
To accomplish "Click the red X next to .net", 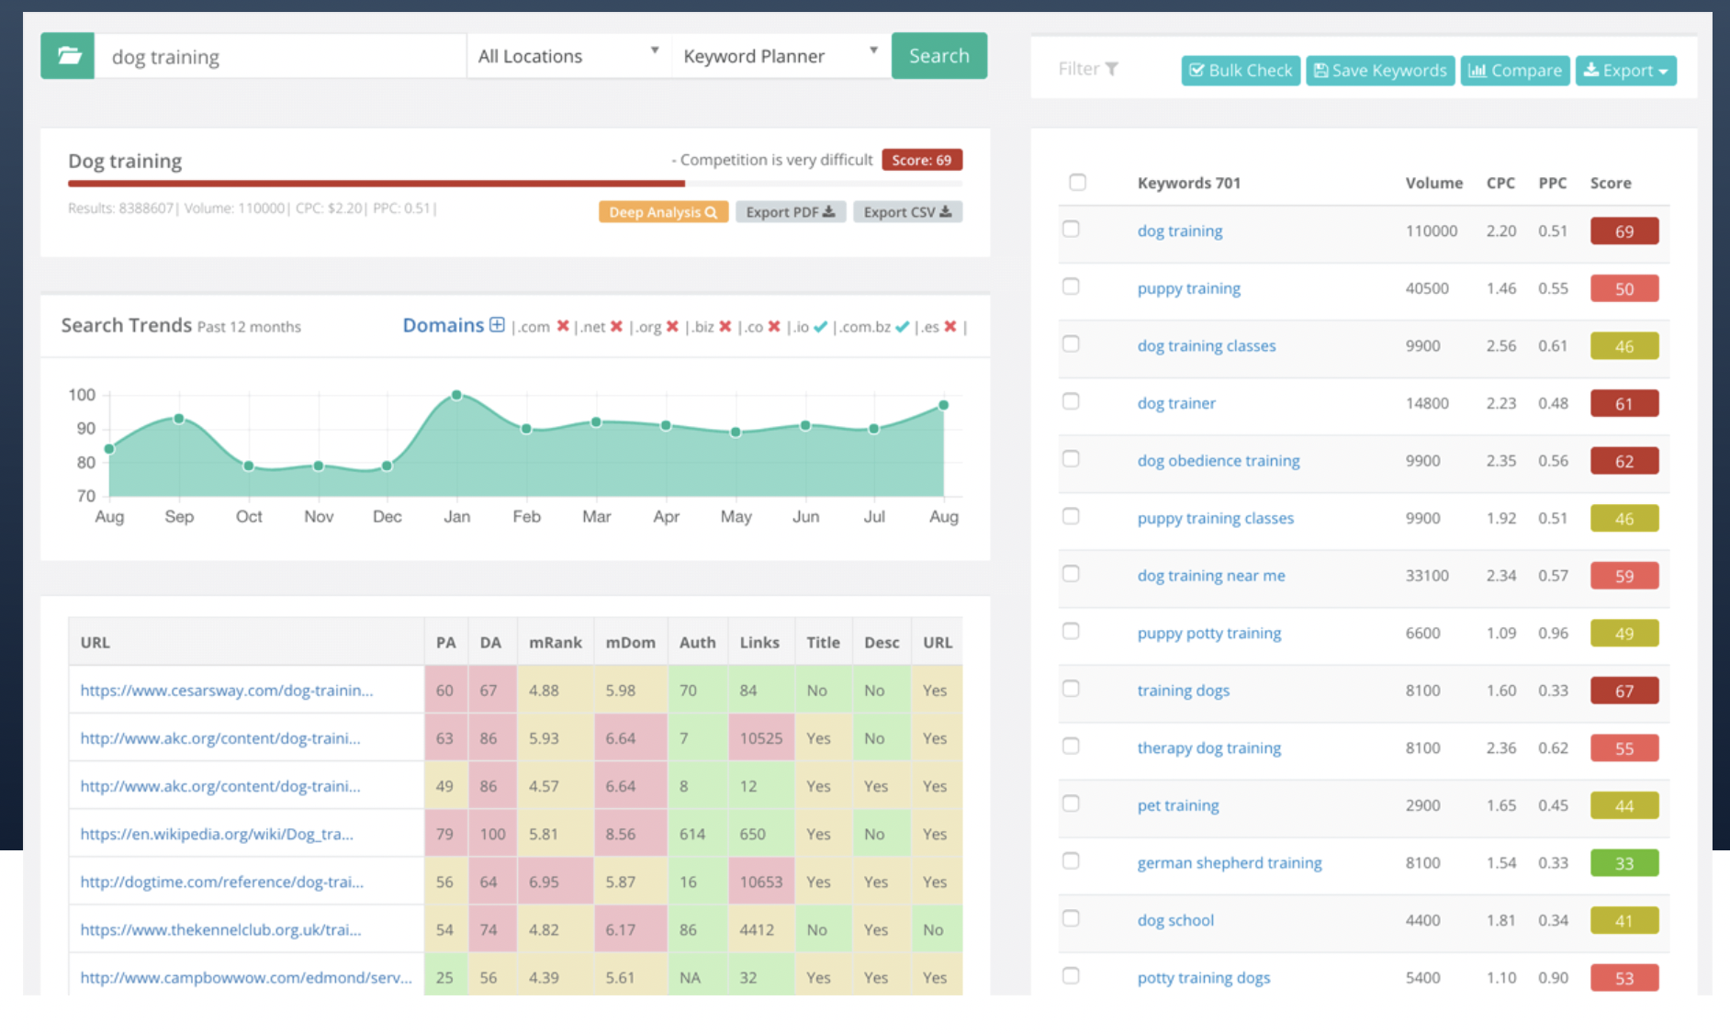I will click(616, 326).
